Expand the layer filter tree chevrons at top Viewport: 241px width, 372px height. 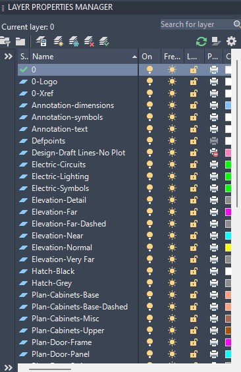9,56
